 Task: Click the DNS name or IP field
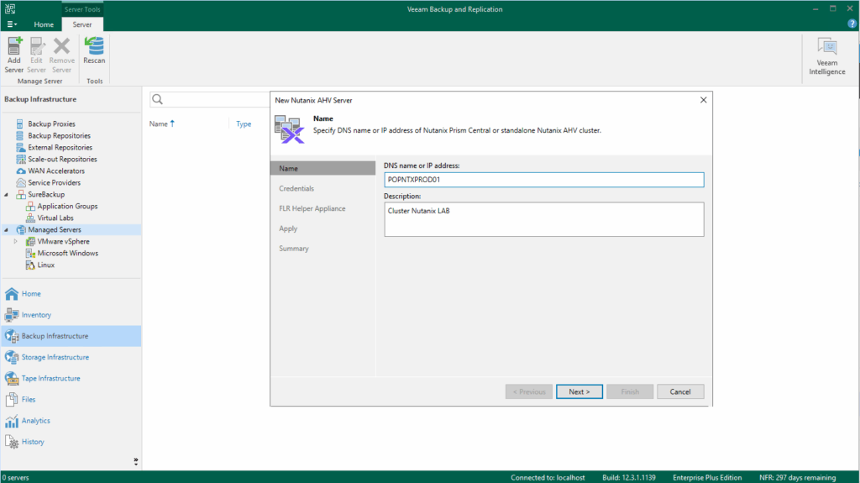tap(543, 180)
